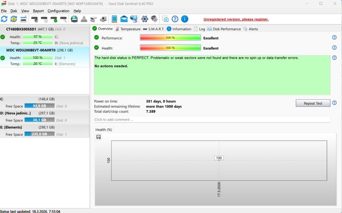Viewport: 342px width, 213px height.
Task: Click the E: free space 235,0 GB bar
Action: coord(39,134)
